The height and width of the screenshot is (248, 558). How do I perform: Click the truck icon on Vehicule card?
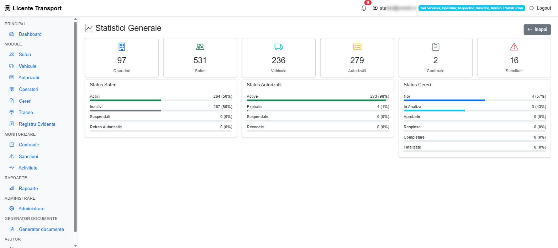coord(279,47)
